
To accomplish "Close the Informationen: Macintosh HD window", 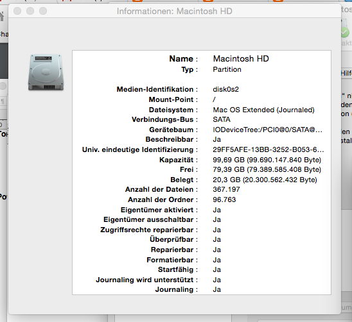I will 17,11.
